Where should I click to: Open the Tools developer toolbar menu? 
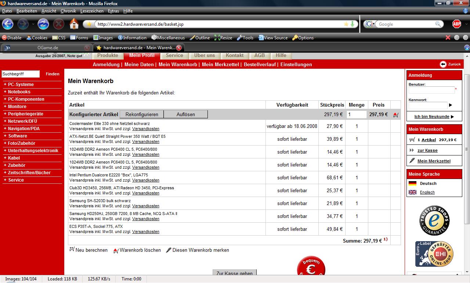click(x=246, y=37)
